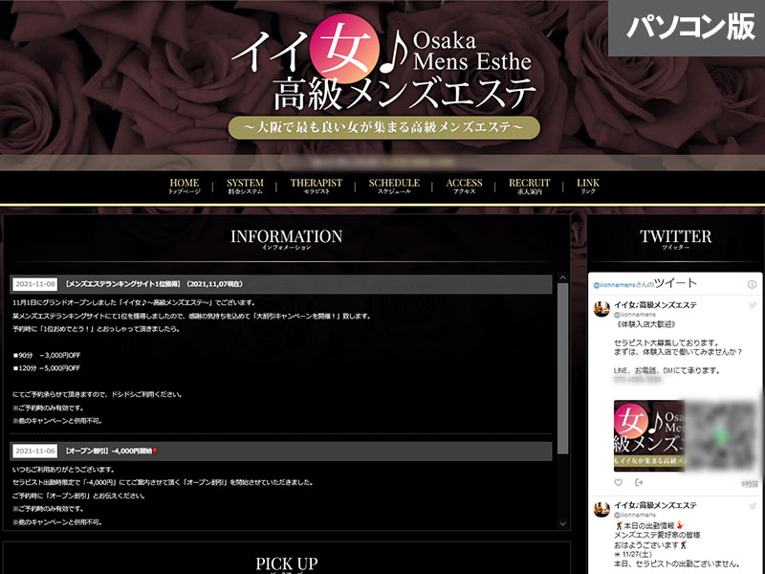This screenshot has height=574, width=765.
Task: Click the profile avatar of first tweet
Action: [x=602, y=308]
